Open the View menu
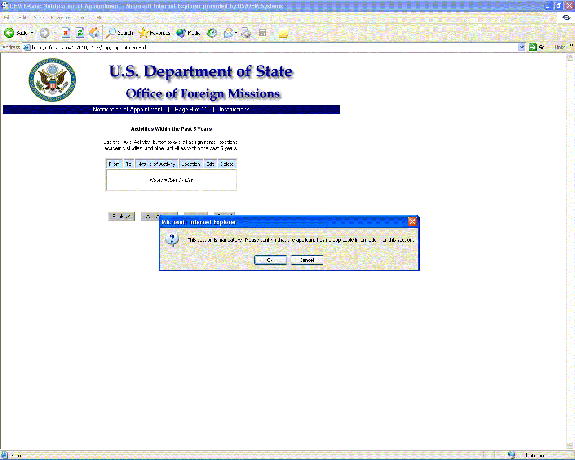575x460 pixels. (39, 18)
